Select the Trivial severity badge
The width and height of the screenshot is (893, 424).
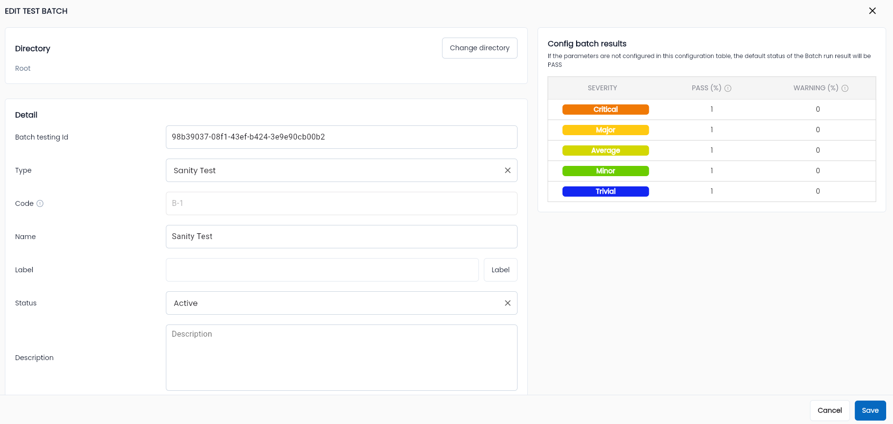pyautogui.click(x=605, y=191)
